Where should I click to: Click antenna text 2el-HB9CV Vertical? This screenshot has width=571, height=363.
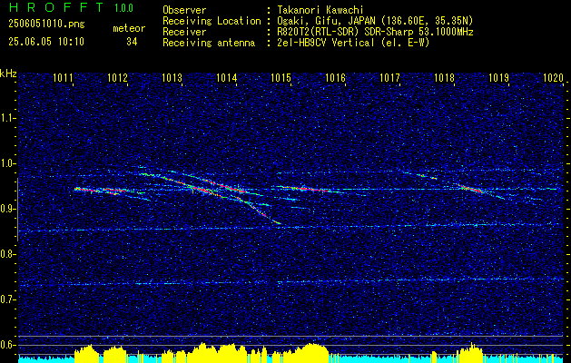click(326, 43)
